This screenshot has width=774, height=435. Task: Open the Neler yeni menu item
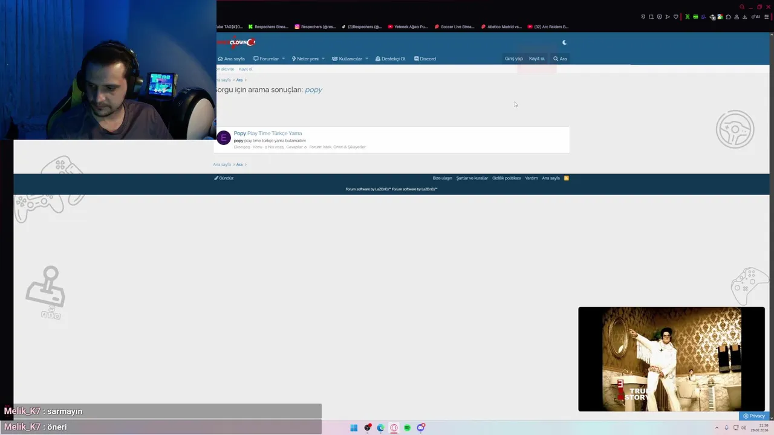[305, 59]
